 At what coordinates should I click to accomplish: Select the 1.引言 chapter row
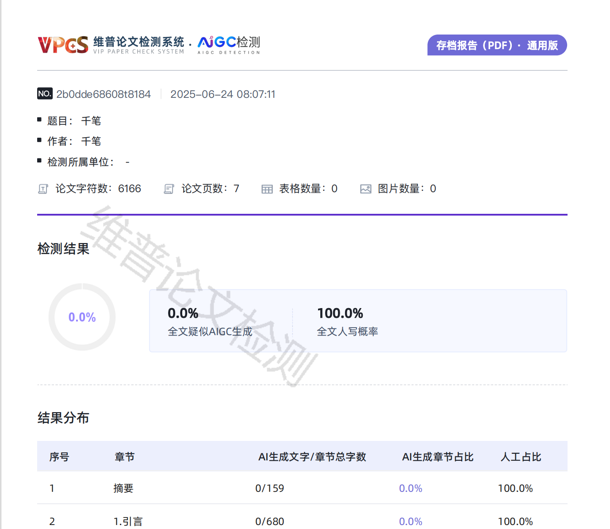pyautogui.click(x=128, y=521)
